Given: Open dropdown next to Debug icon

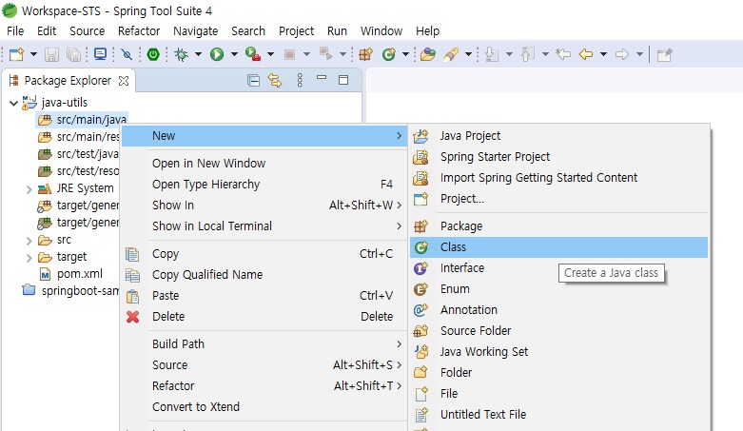Looking at the screenshot, I should (x=198, y=54).
